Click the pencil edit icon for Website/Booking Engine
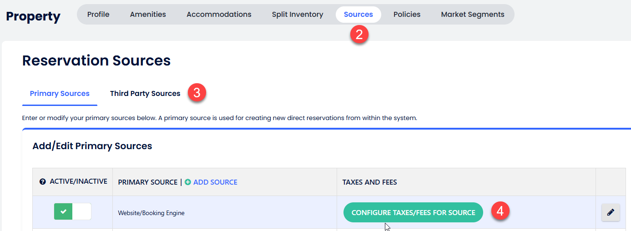 (611, 212)
